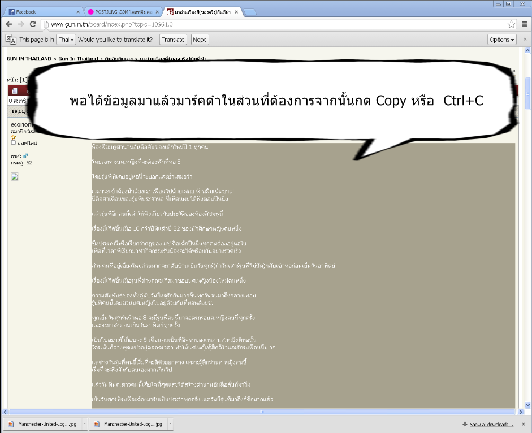The height and width of the screenshot is (433, 532).
Task: Switch to the POSTJUNG.COM tab
Action: click(x=122, y=11)
